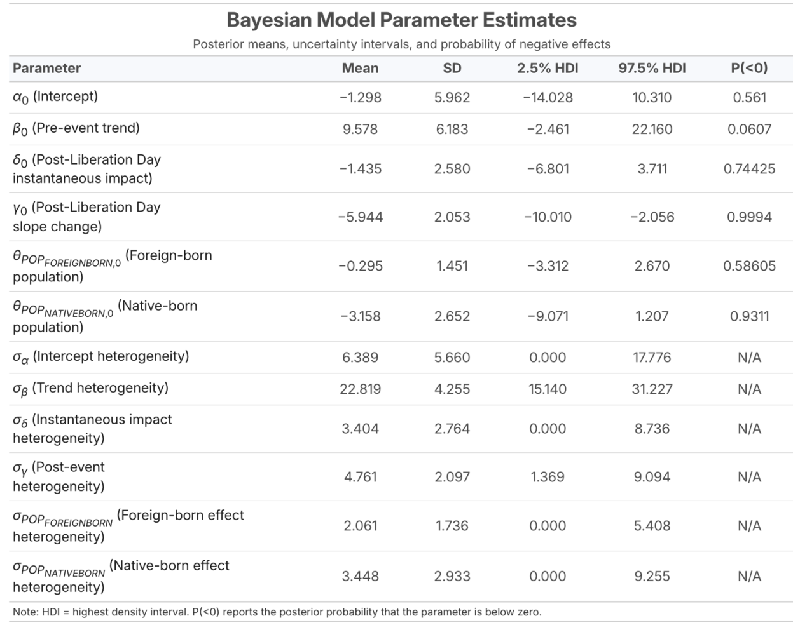Click the 2.5% HDI column header
Viewport: 793px width, 625px height.
[x=548, y=68]
